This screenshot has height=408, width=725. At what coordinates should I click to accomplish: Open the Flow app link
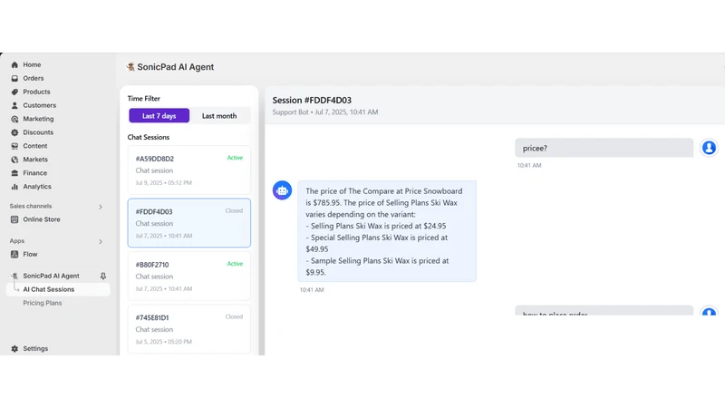(x=30, y=254)
